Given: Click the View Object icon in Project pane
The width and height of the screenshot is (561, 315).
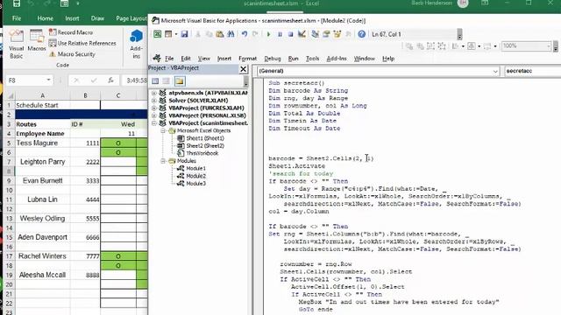Looking at the screenshot, I should [x=167, y=81].
